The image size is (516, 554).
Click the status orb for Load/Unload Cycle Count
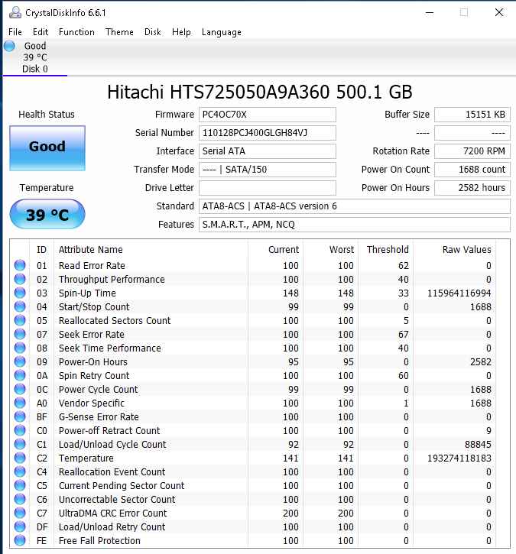point(20,444)
